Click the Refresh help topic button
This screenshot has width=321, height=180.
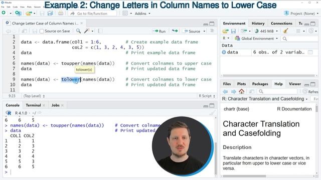click(x=310, y=91)
